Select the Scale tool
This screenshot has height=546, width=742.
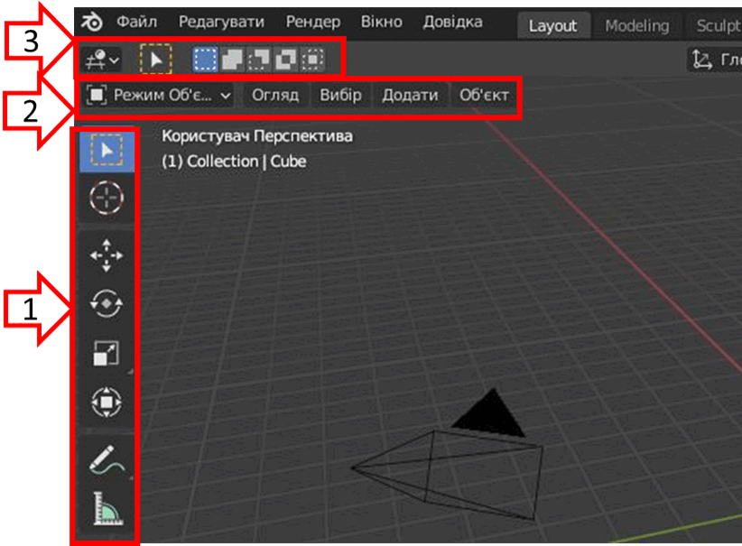point(107,353)
